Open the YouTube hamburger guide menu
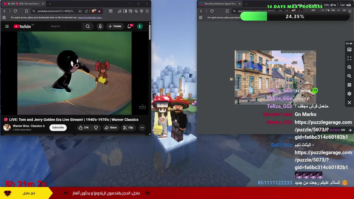The image size is (354, 199). (7, 26)
